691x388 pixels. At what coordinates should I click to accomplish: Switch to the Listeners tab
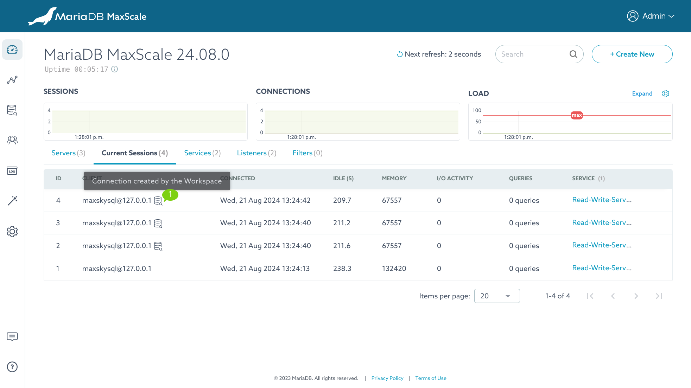tap(256, 153)
